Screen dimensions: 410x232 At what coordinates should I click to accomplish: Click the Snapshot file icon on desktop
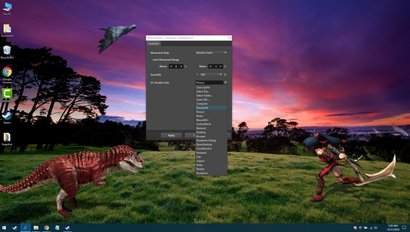[7, 137]
